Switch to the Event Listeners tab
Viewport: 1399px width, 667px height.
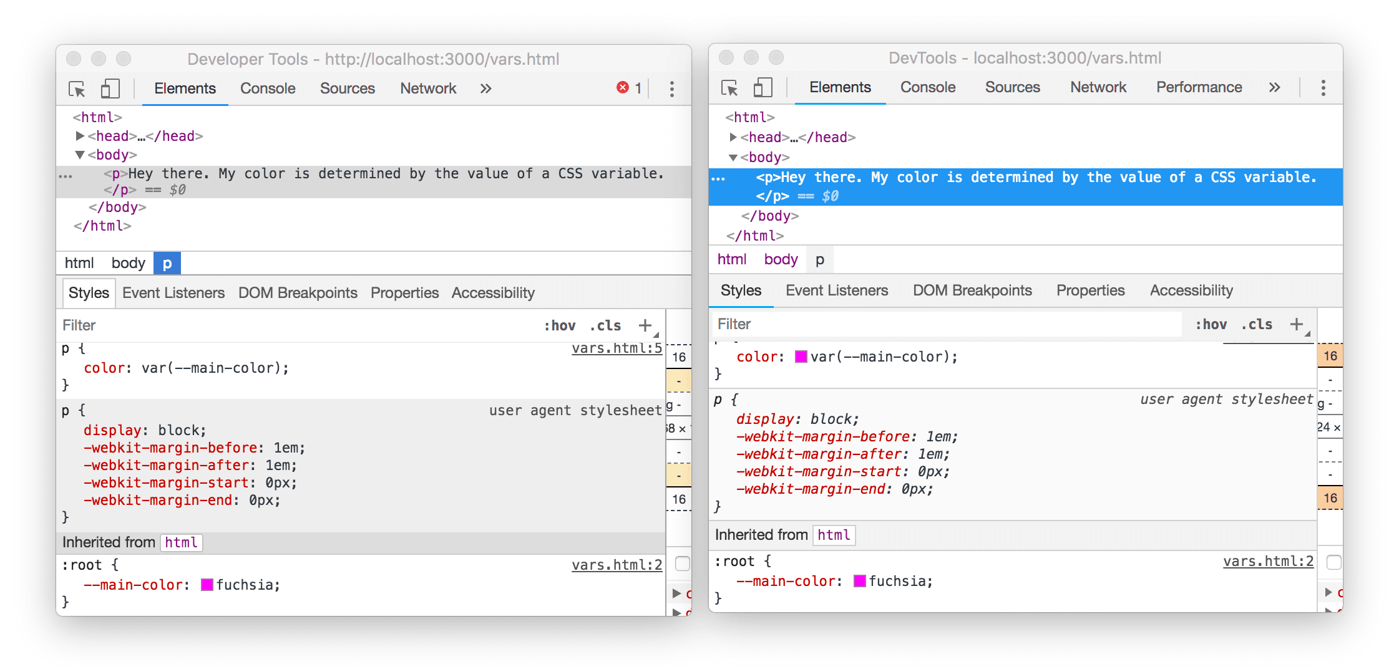[173, 292]
